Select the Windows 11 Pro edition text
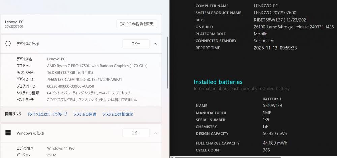The height and width of the screenshot is (158, 337). [61, 148]
